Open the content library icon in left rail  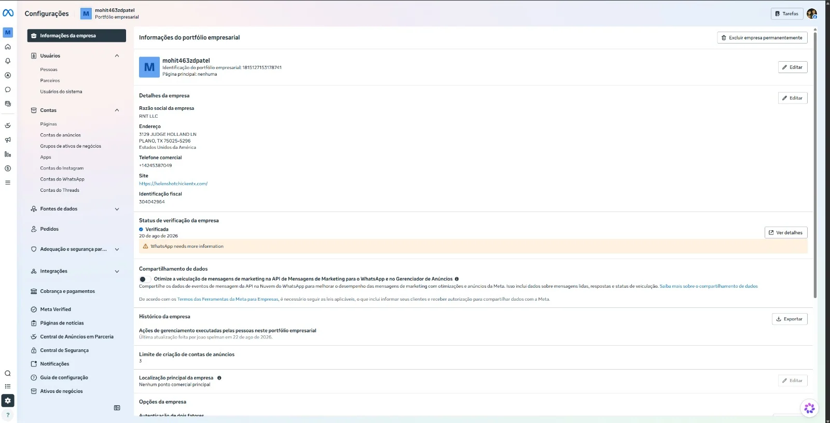coord(8,104)
